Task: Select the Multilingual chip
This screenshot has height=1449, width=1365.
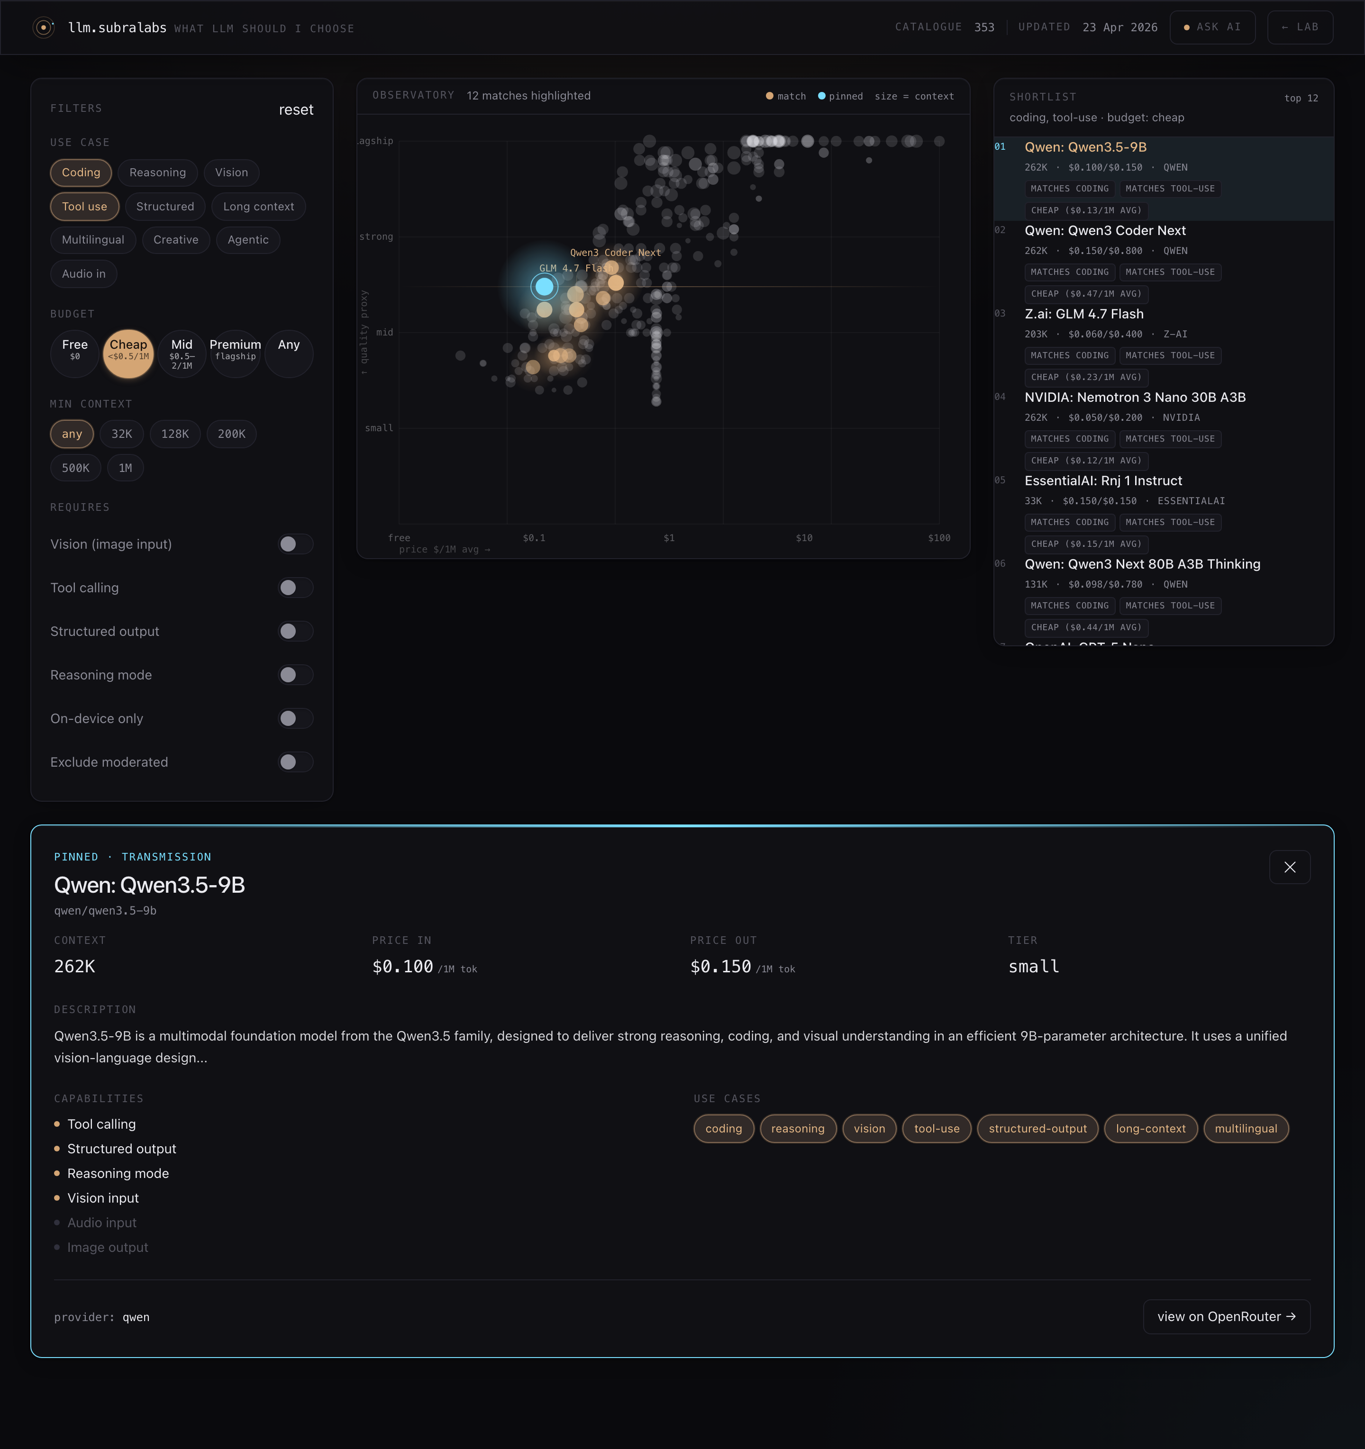Action: point(93,240)
